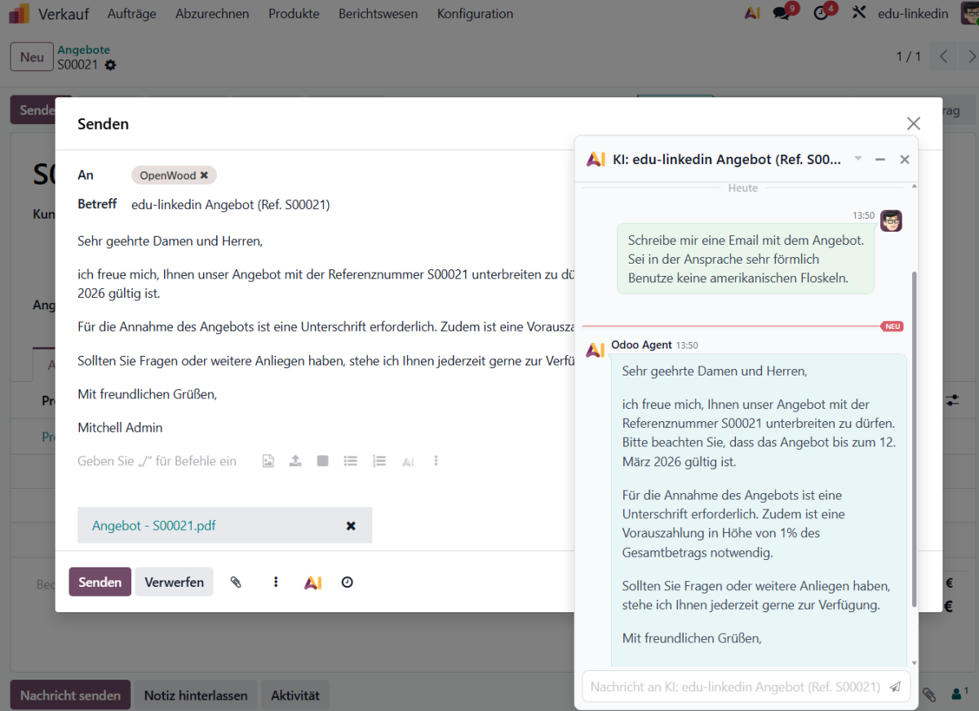Open the conversations icon with 9 badge
979x711 pixels.
(x=782, y=13)
